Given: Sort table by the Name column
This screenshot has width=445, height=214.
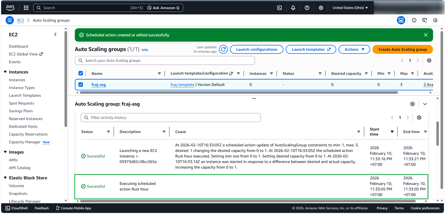Looking at the screenshot, I should (x=159, y=73).
